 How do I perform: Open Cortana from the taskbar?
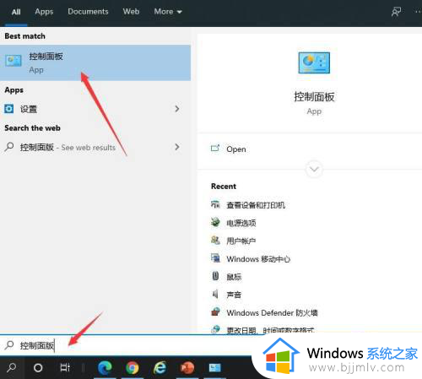38,367
